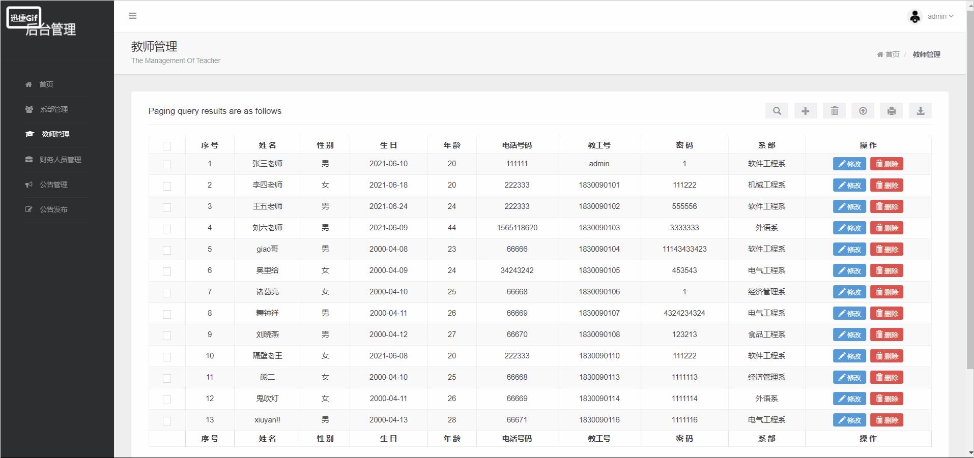
Task: Open 首页 in the sidebar
Action: 46,84
